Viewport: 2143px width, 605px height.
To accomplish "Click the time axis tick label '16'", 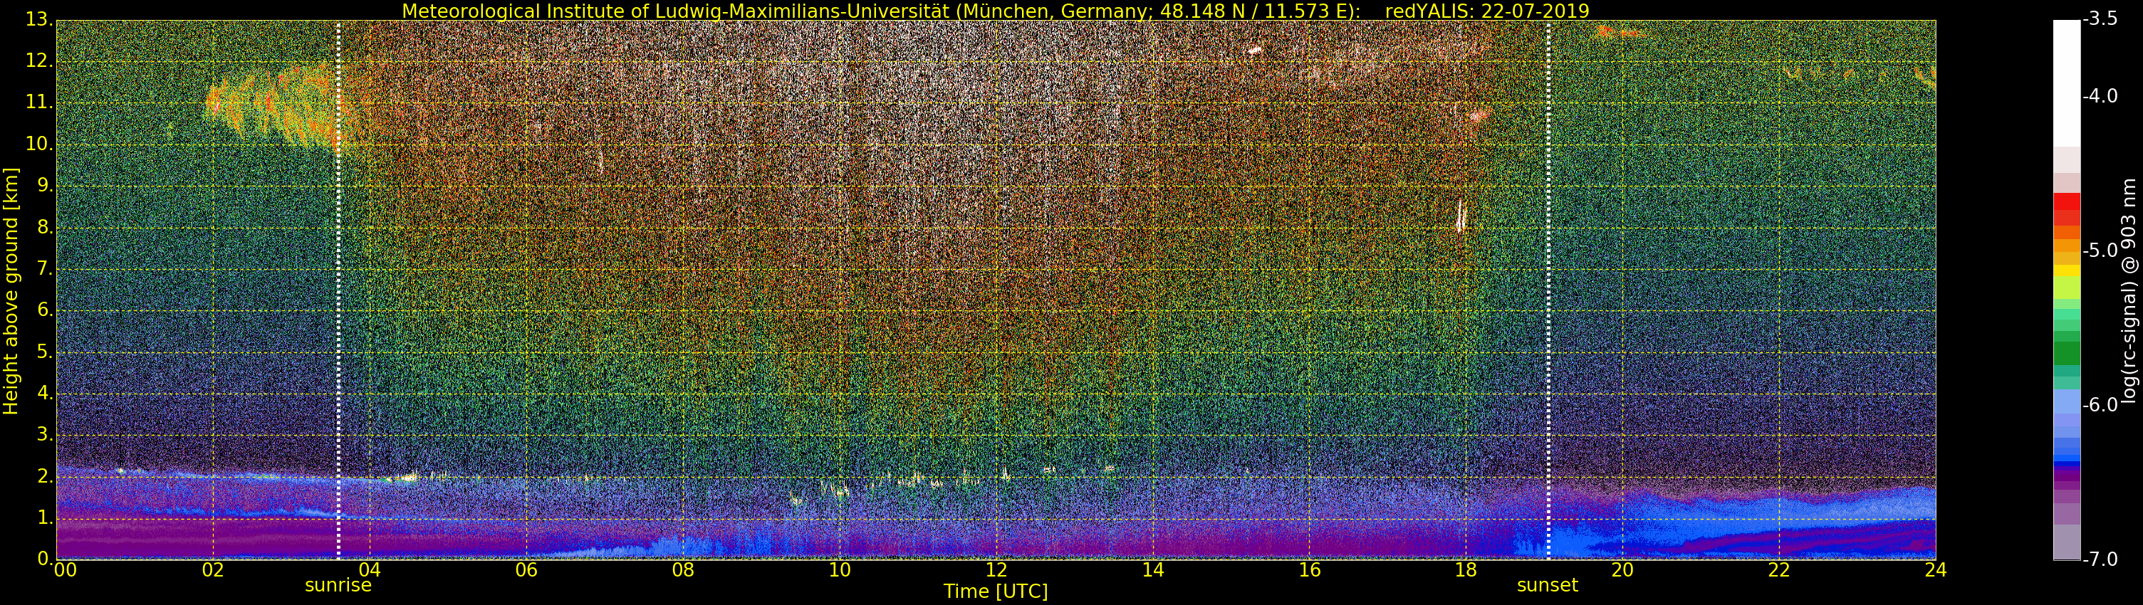I will 1310,570.
